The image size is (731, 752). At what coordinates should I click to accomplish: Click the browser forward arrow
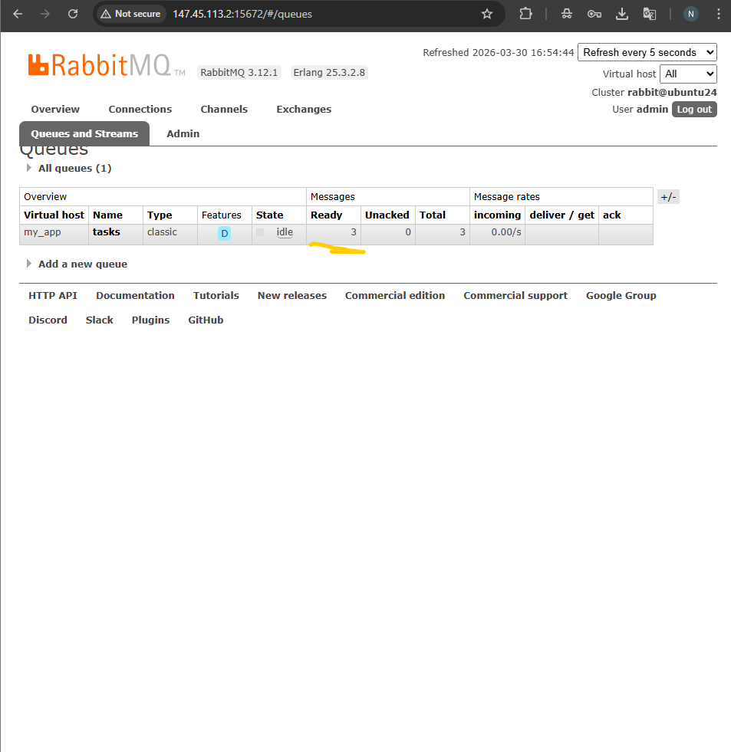(45, 14)
